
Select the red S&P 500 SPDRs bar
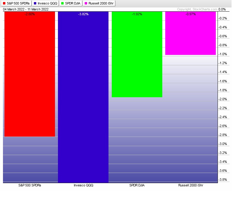click(30, 74)
